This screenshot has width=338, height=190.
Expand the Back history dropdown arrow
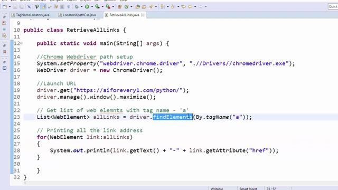pyautogui.click(x=195, y=7)
